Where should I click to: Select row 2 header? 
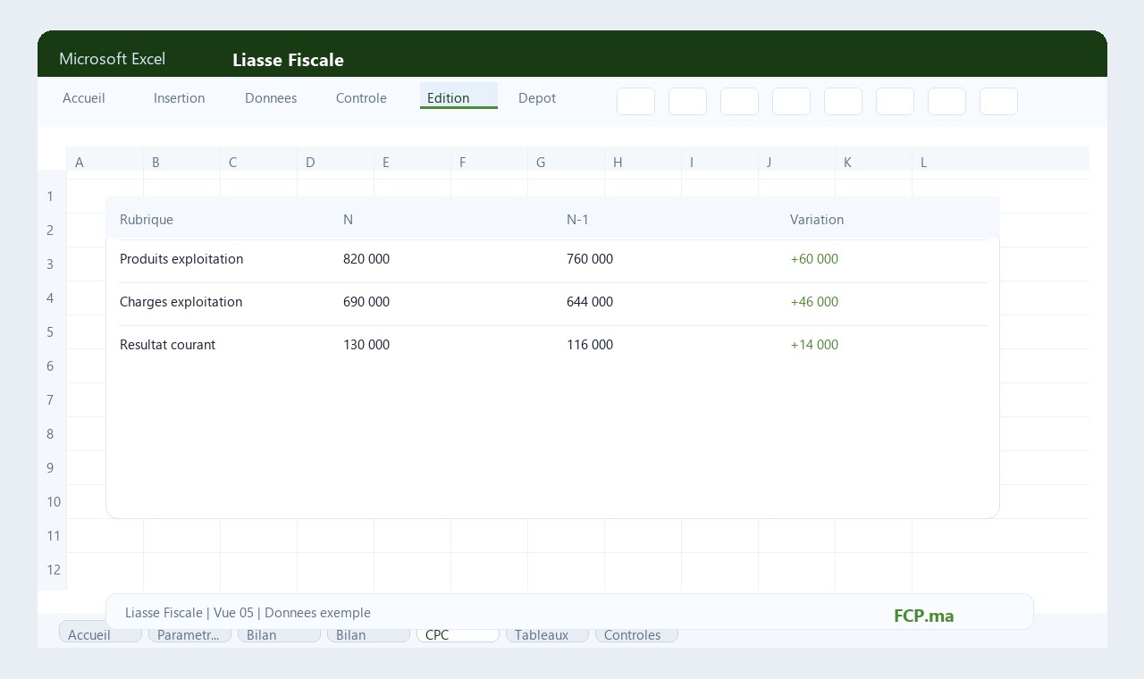[52, 230]
